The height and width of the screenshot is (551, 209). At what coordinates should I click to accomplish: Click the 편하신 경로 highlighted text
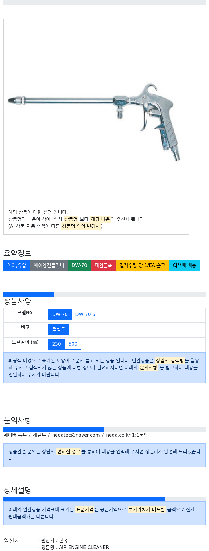tap(69, 452)
